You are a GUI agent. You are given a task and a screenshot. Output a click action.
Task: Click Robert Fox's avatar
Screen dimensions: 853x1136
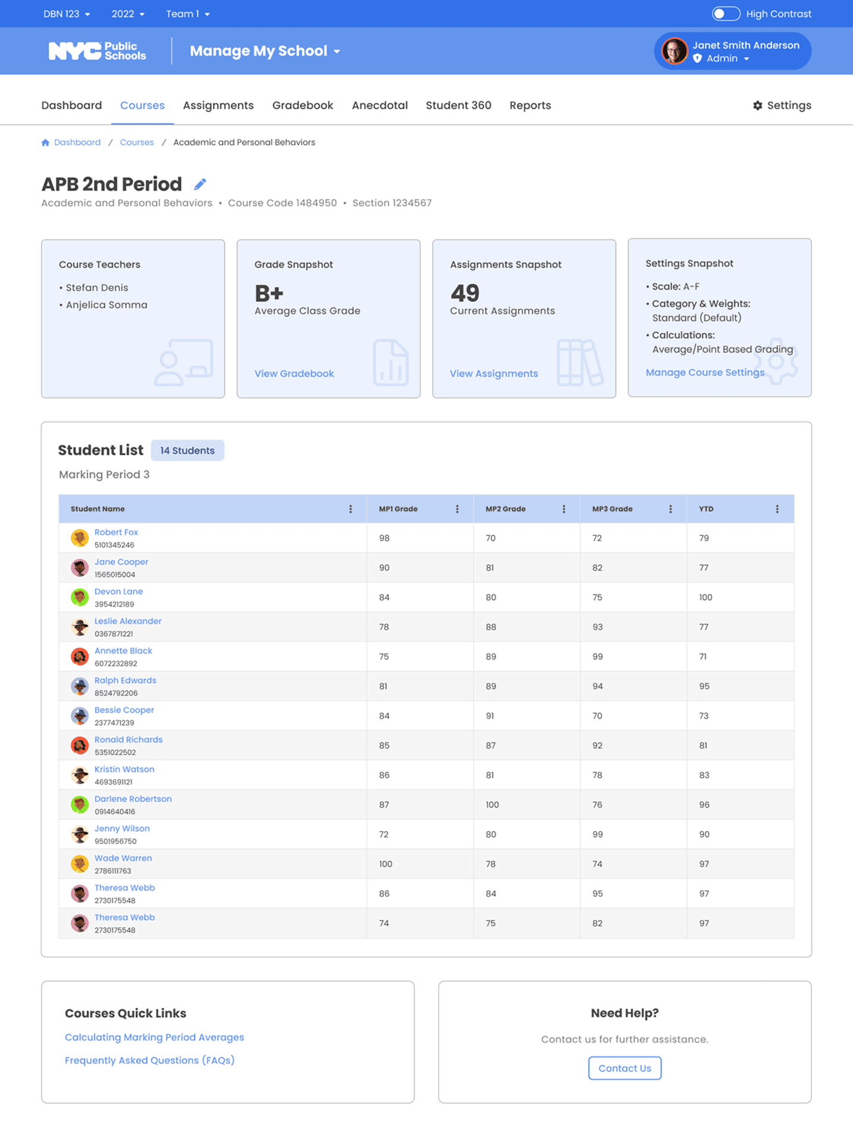pos(80,538)
